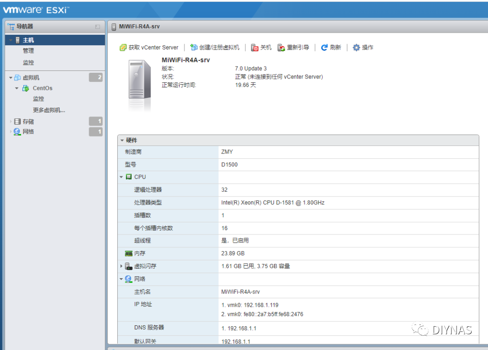The image size is (488, 350).
Task: Open 虚拟机 list in Navigator
Action: point(31,78)
